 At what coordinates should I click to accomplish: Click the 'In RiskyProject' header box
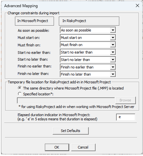click(89, 21)
